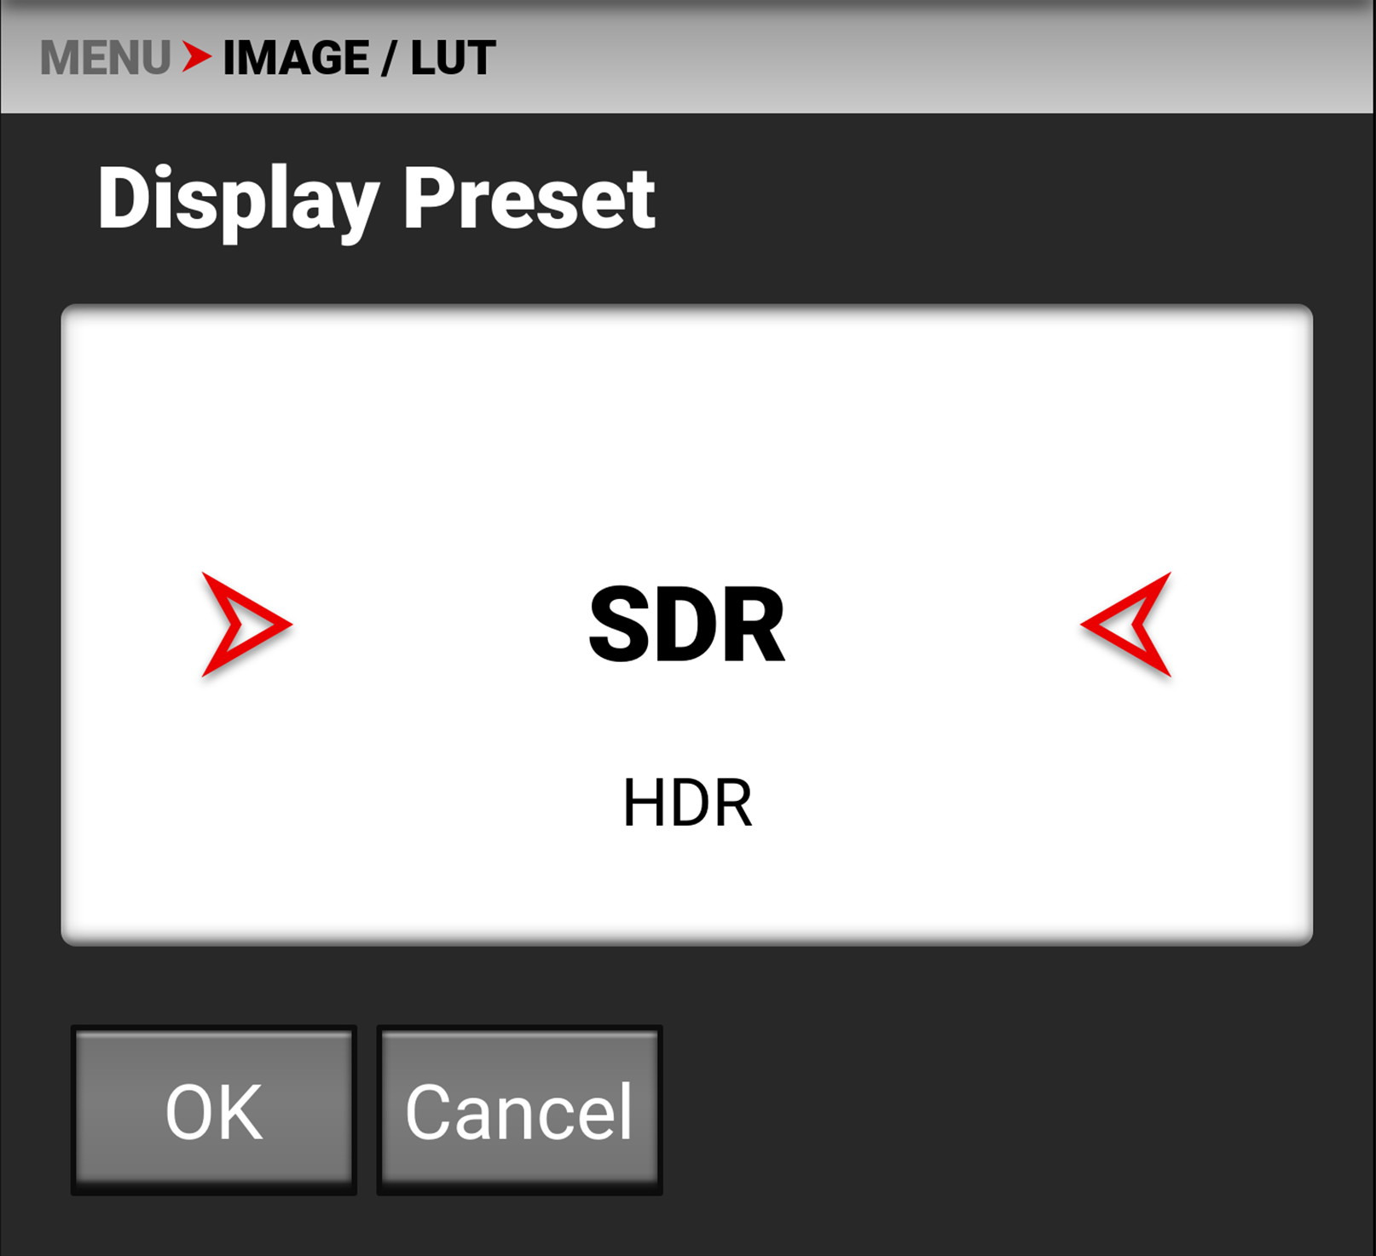Choose HDR below the highlighted SDR
The width and height of the screenshot is (1376, 1256).
pos(687,803)
